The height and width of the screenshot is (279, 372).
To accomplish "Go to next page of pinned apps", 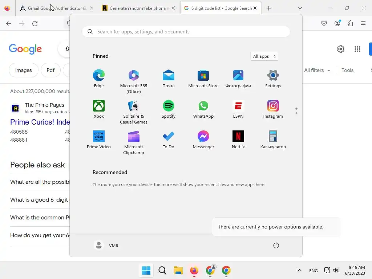I will [x=296, y=113].
